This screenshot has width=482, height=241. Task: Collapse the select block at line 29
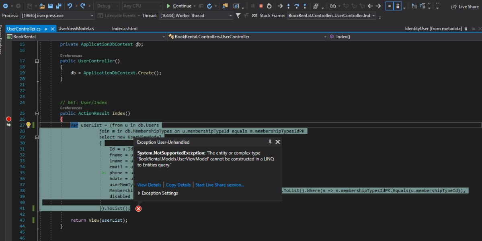pos(37,137)
